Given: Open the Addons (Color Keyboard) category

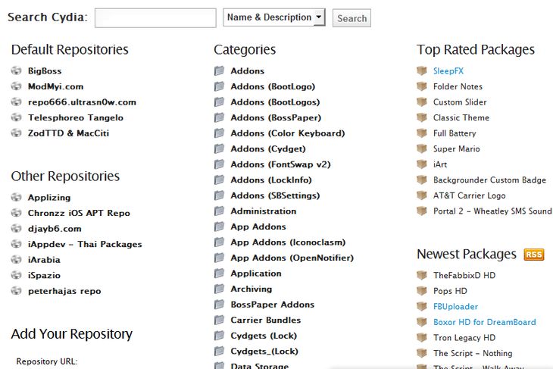Looking at the screenshot, I should pyautogui.click(x=287, y=133).
